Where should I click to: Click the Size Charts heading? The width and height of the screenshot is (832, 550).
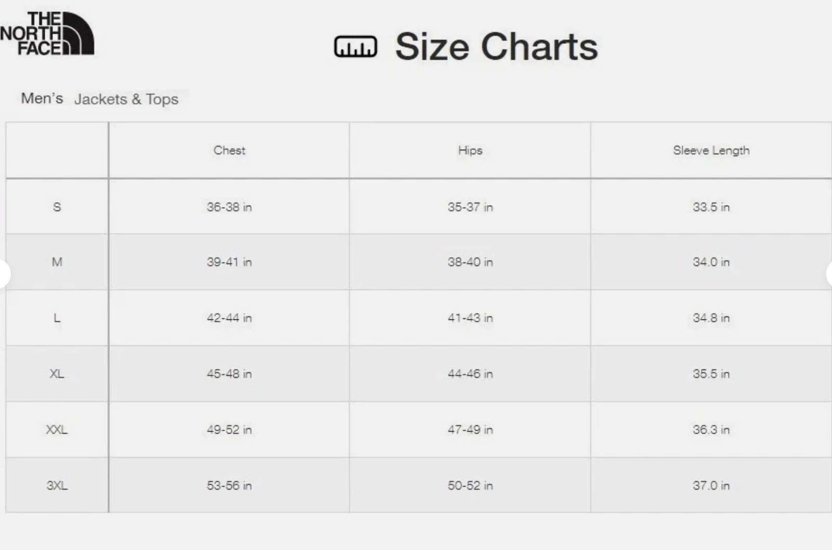point(496,47)
